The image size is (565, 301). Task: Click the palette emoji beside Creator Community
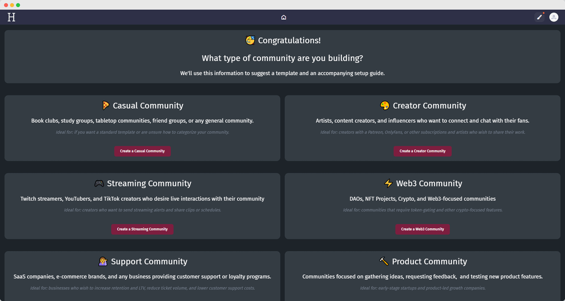385,105
